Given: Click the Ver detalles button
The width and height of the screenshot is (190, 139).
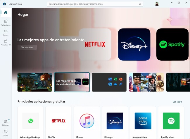Looking at the screenshot, I should point(27,47).
